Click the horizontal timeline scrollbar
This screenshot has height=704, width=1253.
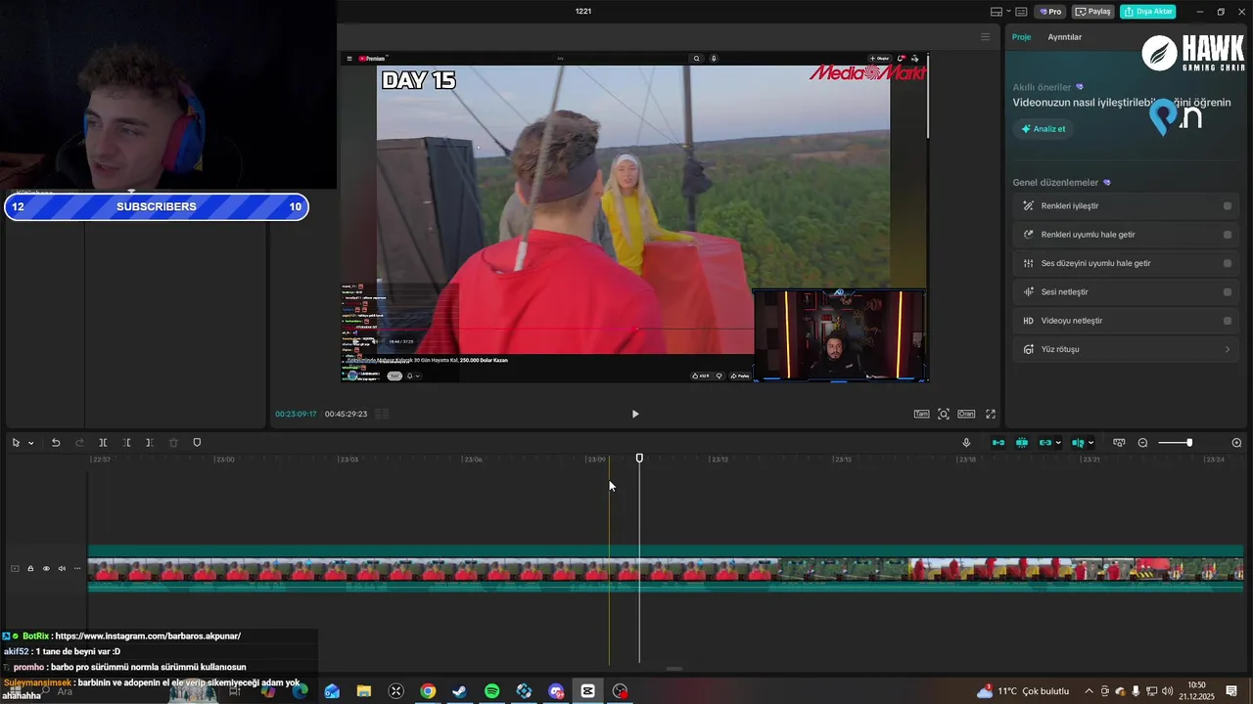[x=673, y=670]
